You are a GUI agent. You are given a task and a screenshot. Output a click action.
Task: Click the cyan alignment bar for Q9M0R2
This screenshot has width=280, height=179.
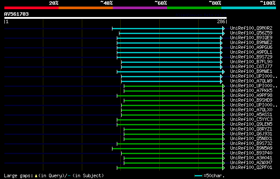click(168, 28)
